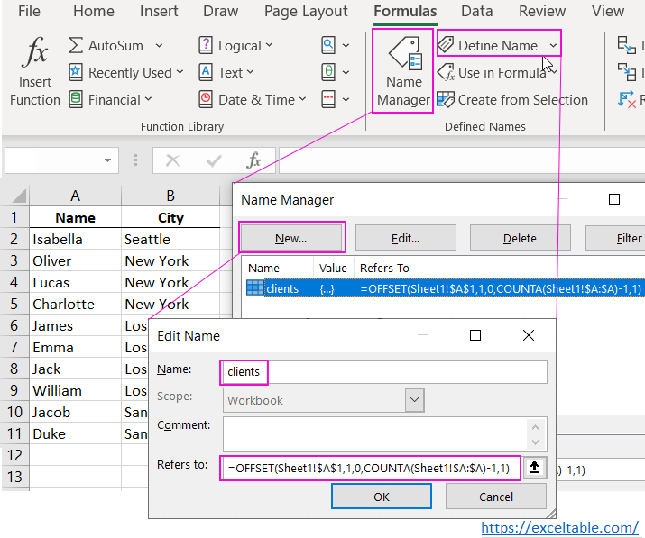This screenshot has width=645, height=538.
Task: Click the Create from Selection icon
Action: pyautogui.click(x=446, y=99)
